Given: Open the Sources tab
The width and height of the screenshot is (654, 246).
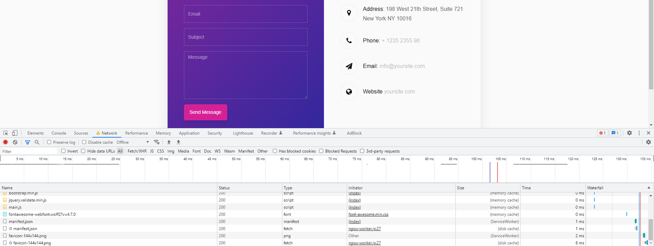Looking at the screenshot, I should point(81,133).
